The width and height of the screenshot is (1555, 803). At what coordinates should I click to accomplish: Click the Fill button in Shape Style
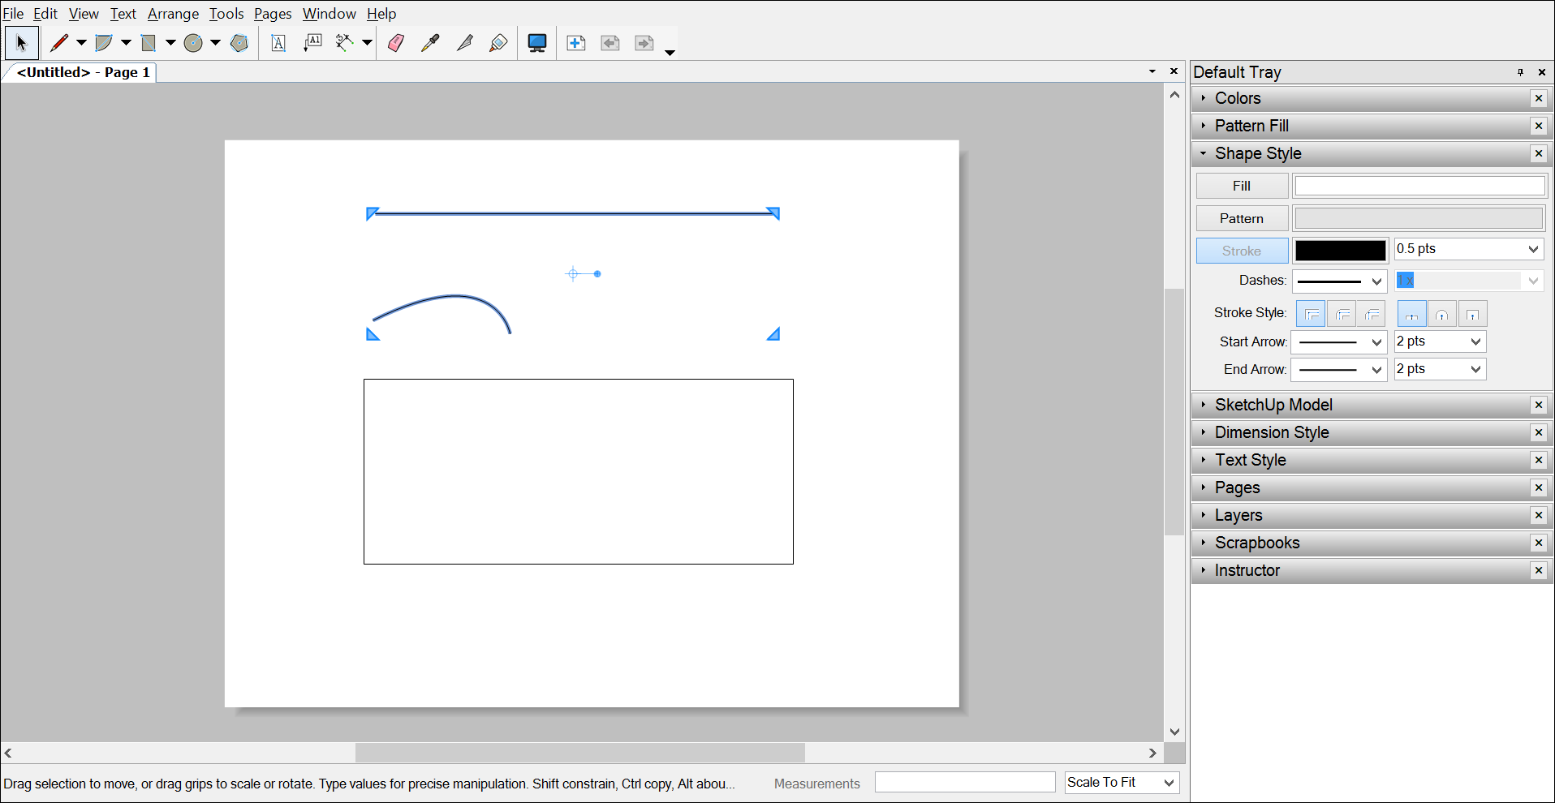click(x=1241, y=185)
